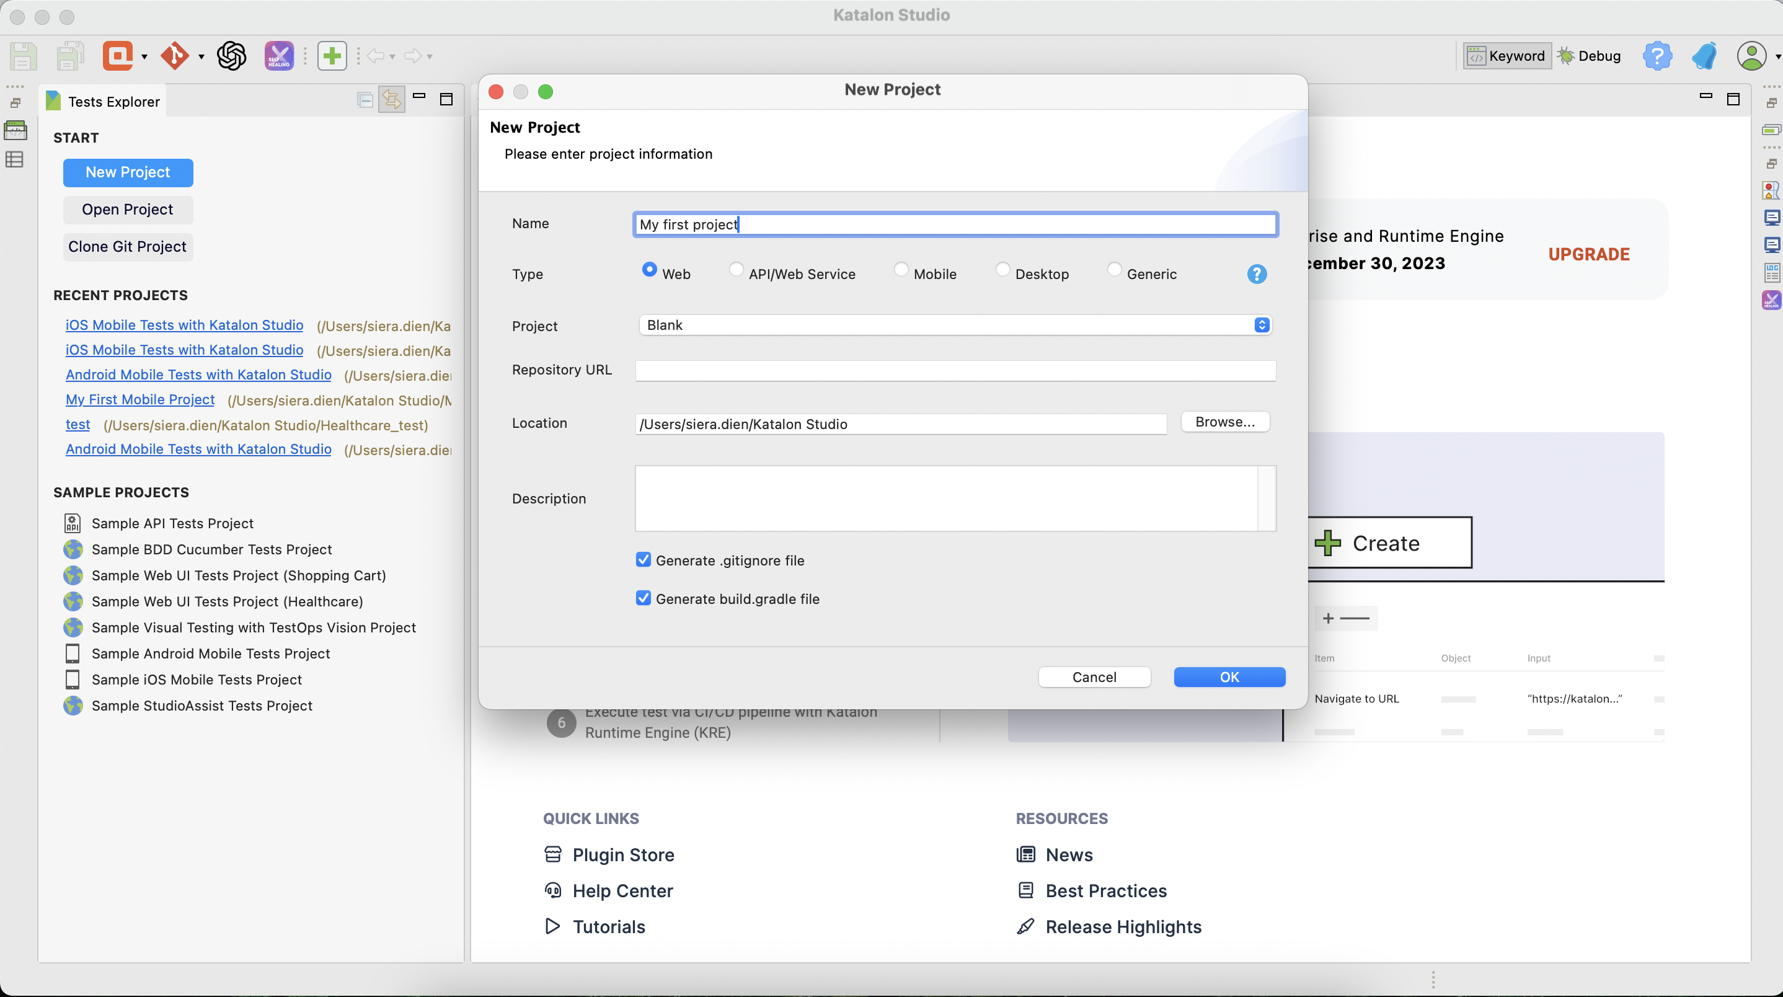Uncheck Generate .gitignore file
Viewport: 1783px width, 997px height.
pos(643,559)
